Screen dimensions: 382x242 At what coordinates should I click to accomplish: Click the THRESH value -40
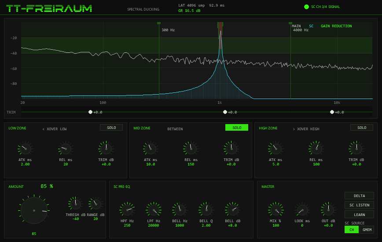[76, 219]
